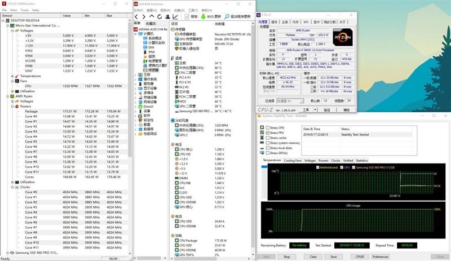The width and height of the screenshot is (451, 261).
Task: Click Save button in stability test
Action: [x=333, y=256]
